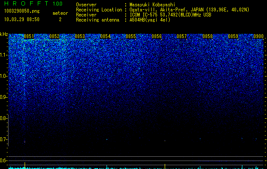Image resolution: width=267 pixels, height=169 pixels.
Task: Click the 0.7 frequency axis label
Action: [3, 139]
